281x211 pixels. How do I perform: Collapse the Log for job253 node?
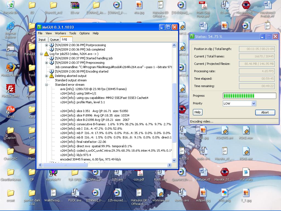41,54
